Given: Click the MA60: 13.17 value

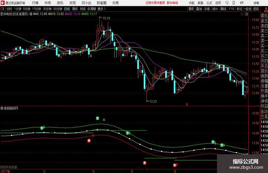Looking at the screenshot, I should point(89,14).
